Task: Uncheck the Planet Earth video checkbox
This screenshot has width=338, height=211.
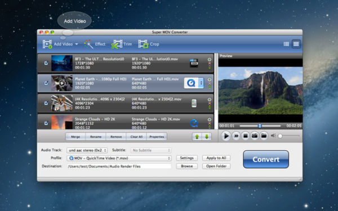Action: click(46, 83)
